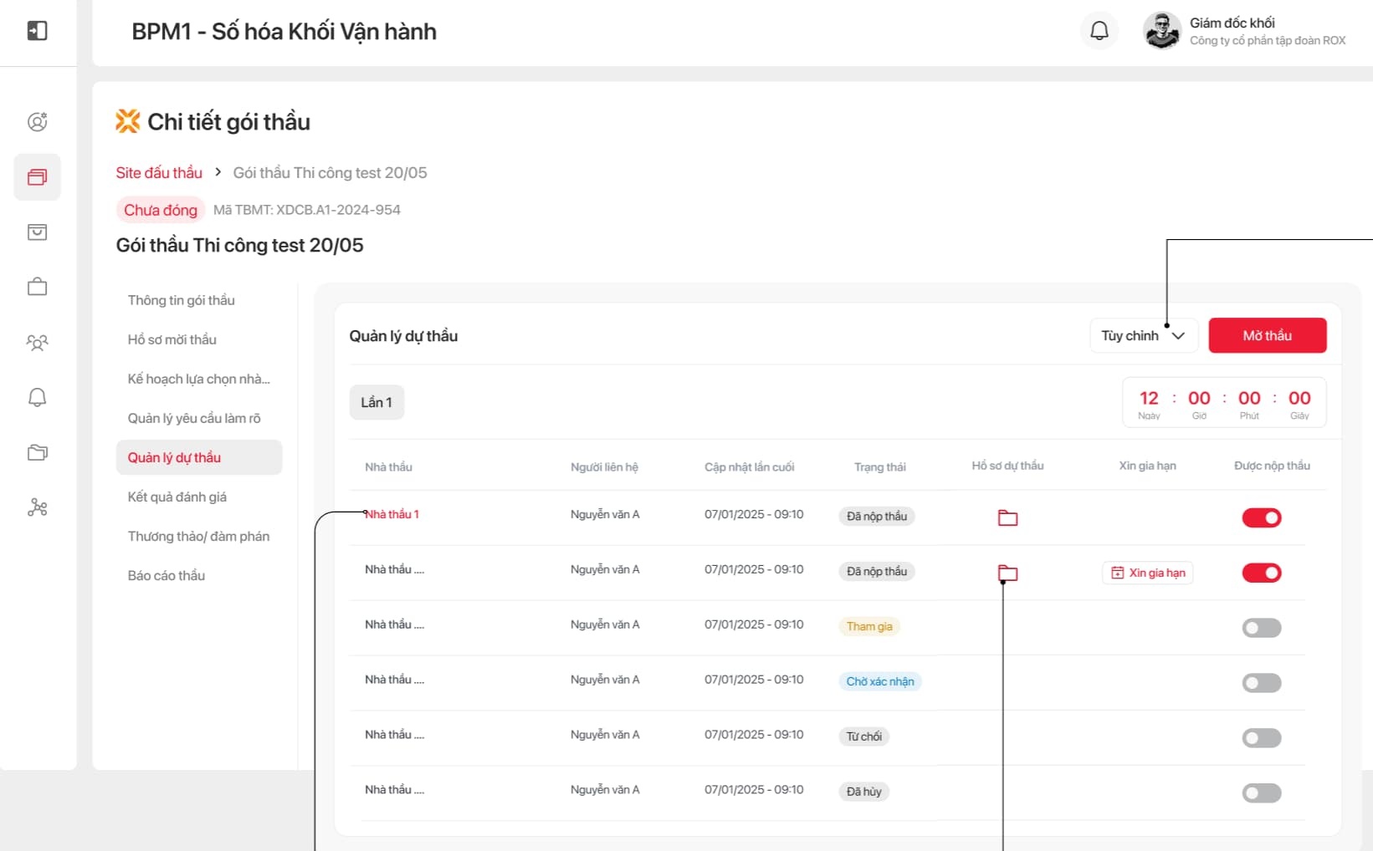Open bid folder icon for Nhà thầu 1

(x=1007, y=518)
